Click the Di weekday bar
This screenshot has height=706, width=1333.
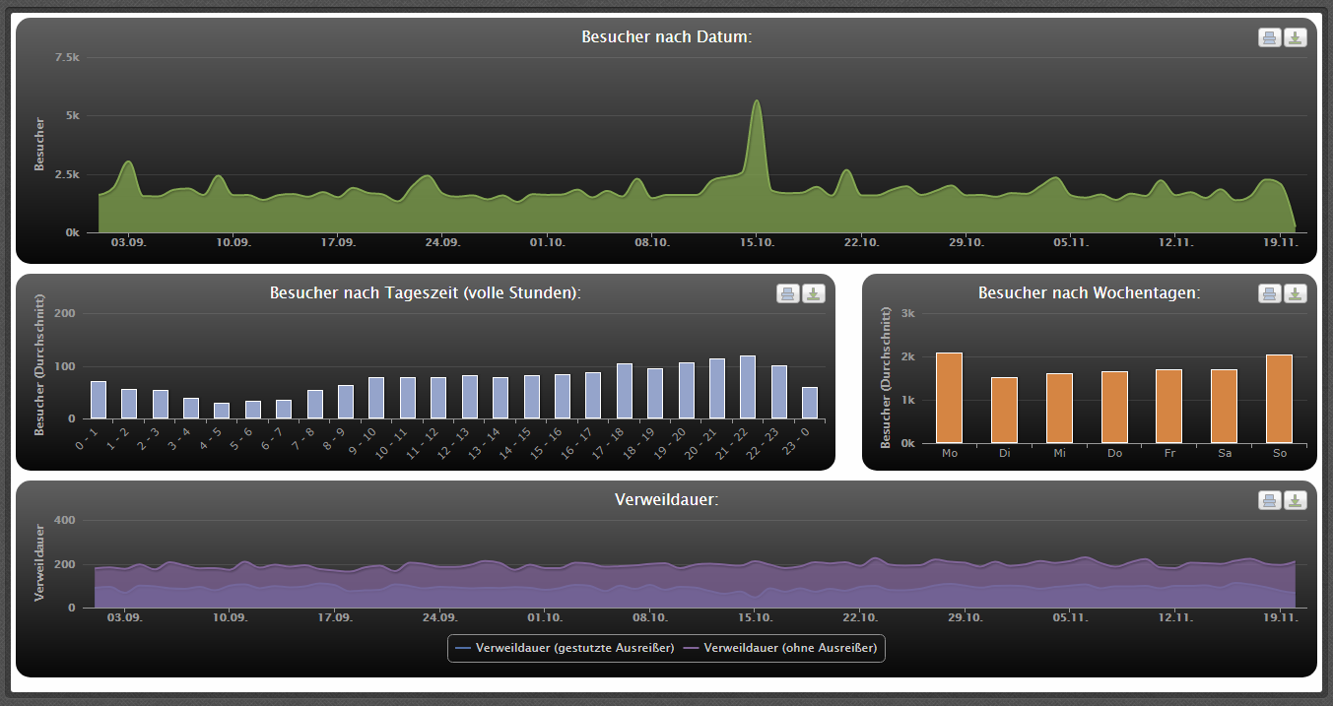click(1004, 410)
